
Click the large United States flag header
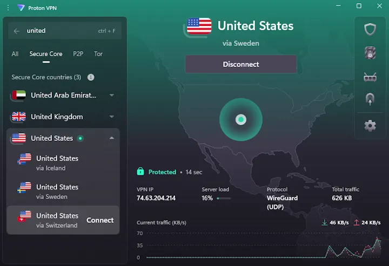199,26
